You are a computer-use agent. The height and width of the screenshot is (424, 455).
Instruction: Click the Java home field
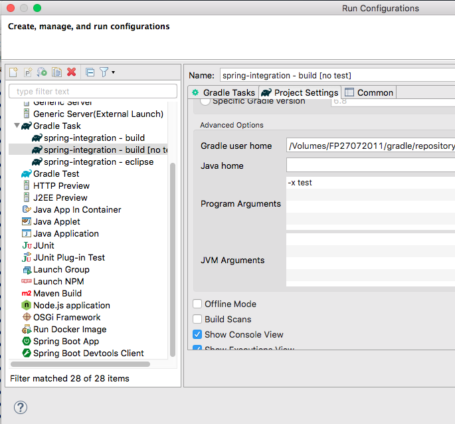pyautogui.click(x=371, y=165)
